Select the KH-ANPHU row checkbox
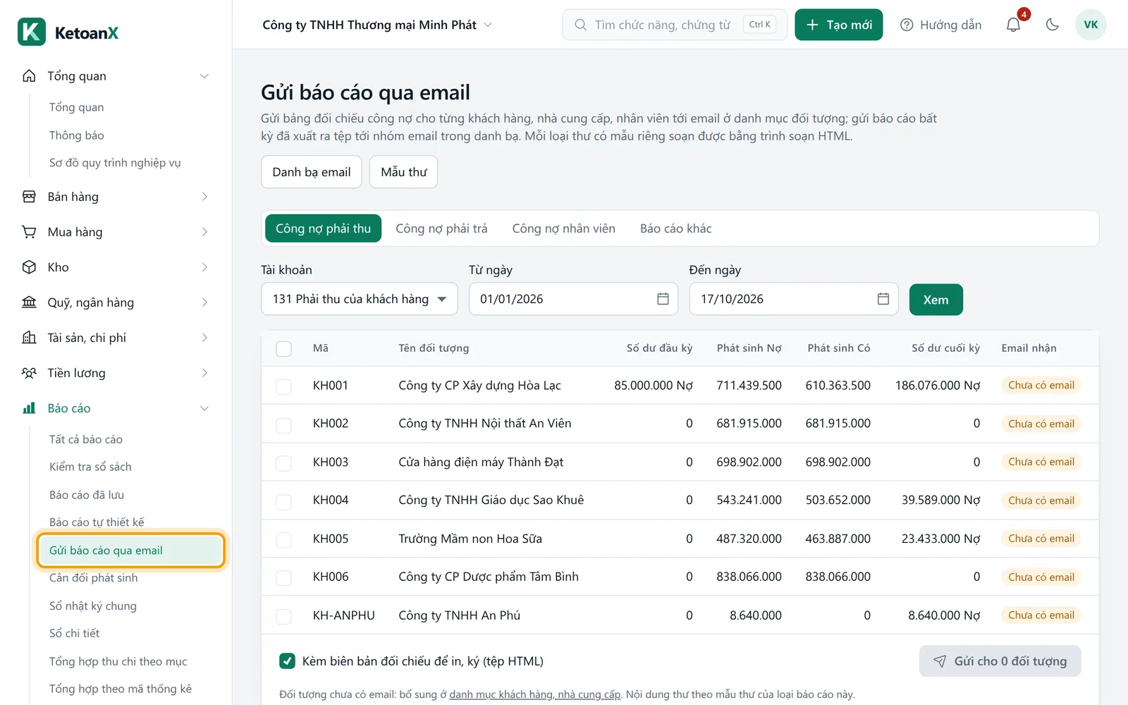The height and width of the screenshot is (705, 1128). coord(283,616)
